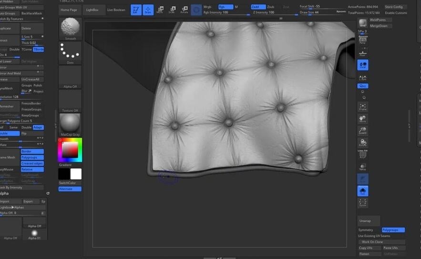This screenshot has height=259, width=421.
Task: Click the Xpose icon
Action: coord(363,203)
